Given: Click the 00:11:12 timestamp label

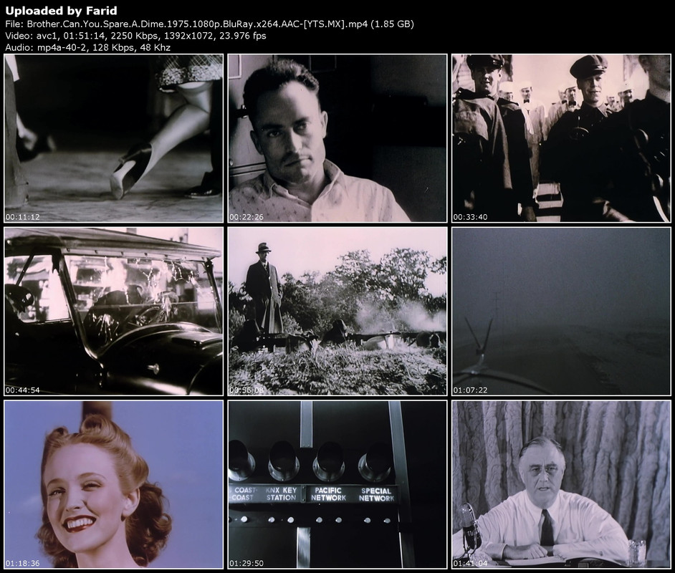Looking at the screenshot, I should (23, 217).
